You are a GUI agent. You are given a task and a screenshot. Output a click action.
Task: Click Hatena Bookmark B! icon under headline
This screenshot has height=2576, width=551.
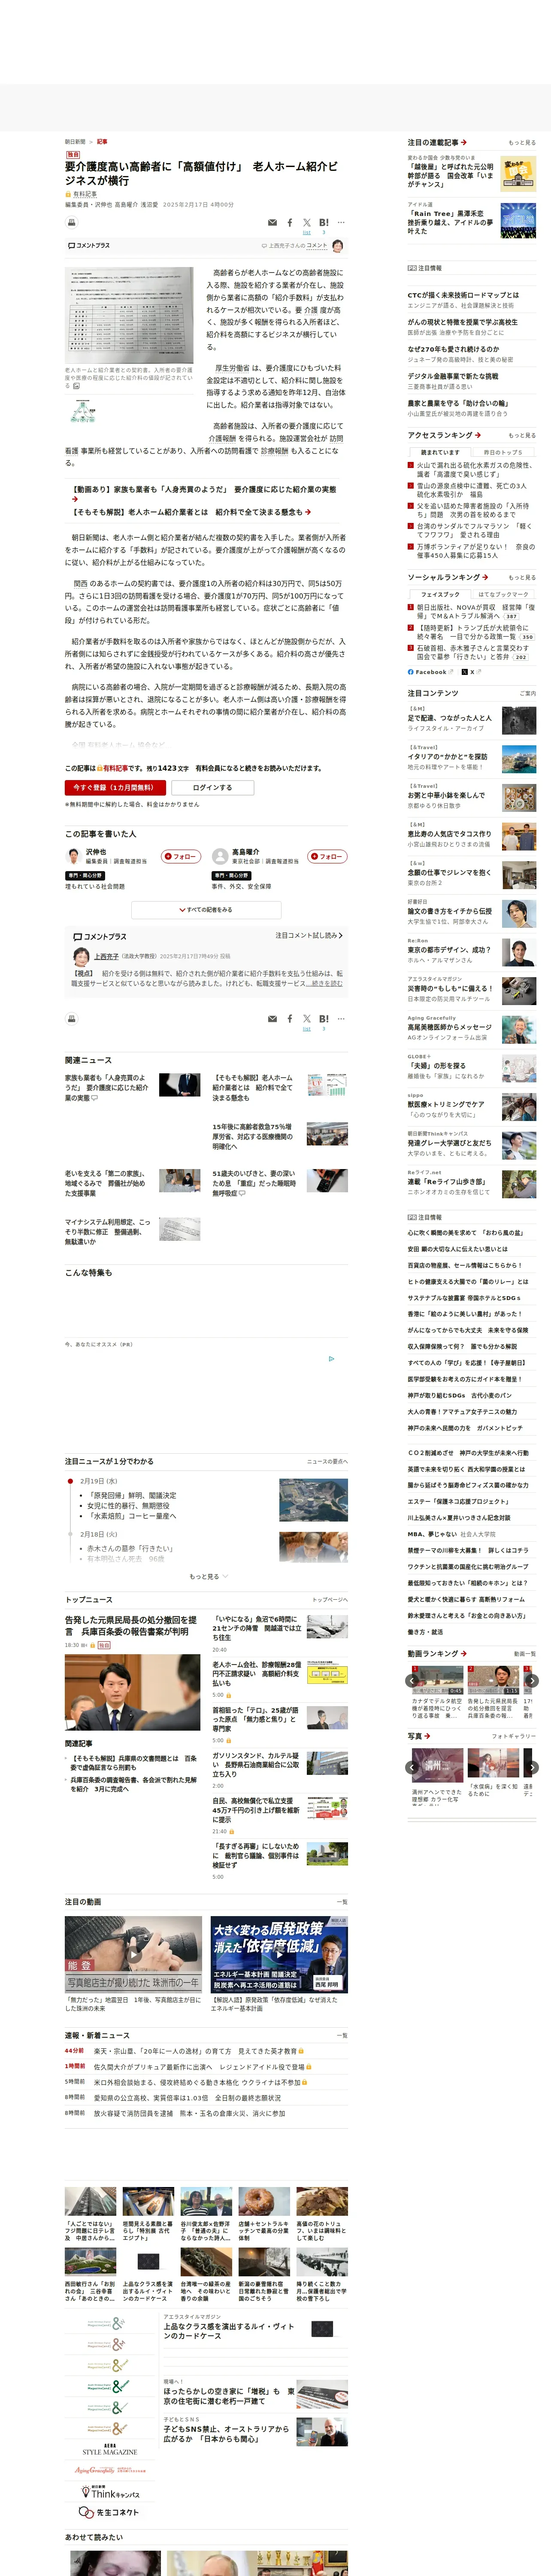point(324,223)
